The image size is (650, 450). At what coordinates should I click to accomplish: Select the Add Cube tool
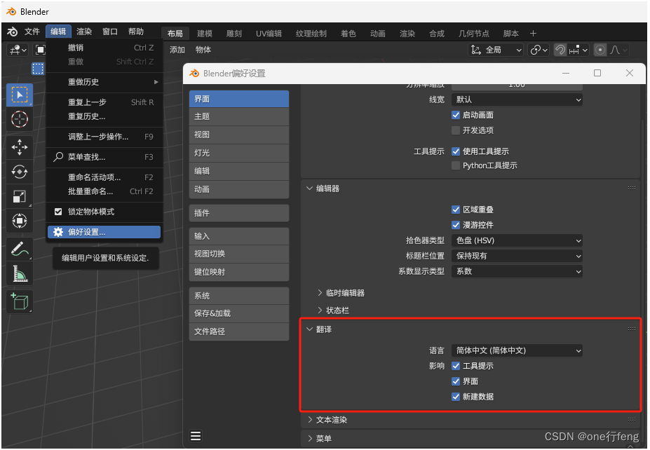(20, 301)
